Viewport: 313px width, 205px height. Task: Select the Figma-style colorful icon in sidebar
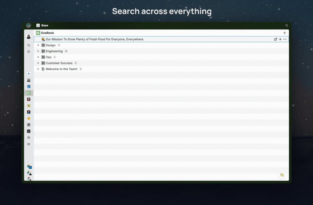pyautogui.click(x=29, y=112)
